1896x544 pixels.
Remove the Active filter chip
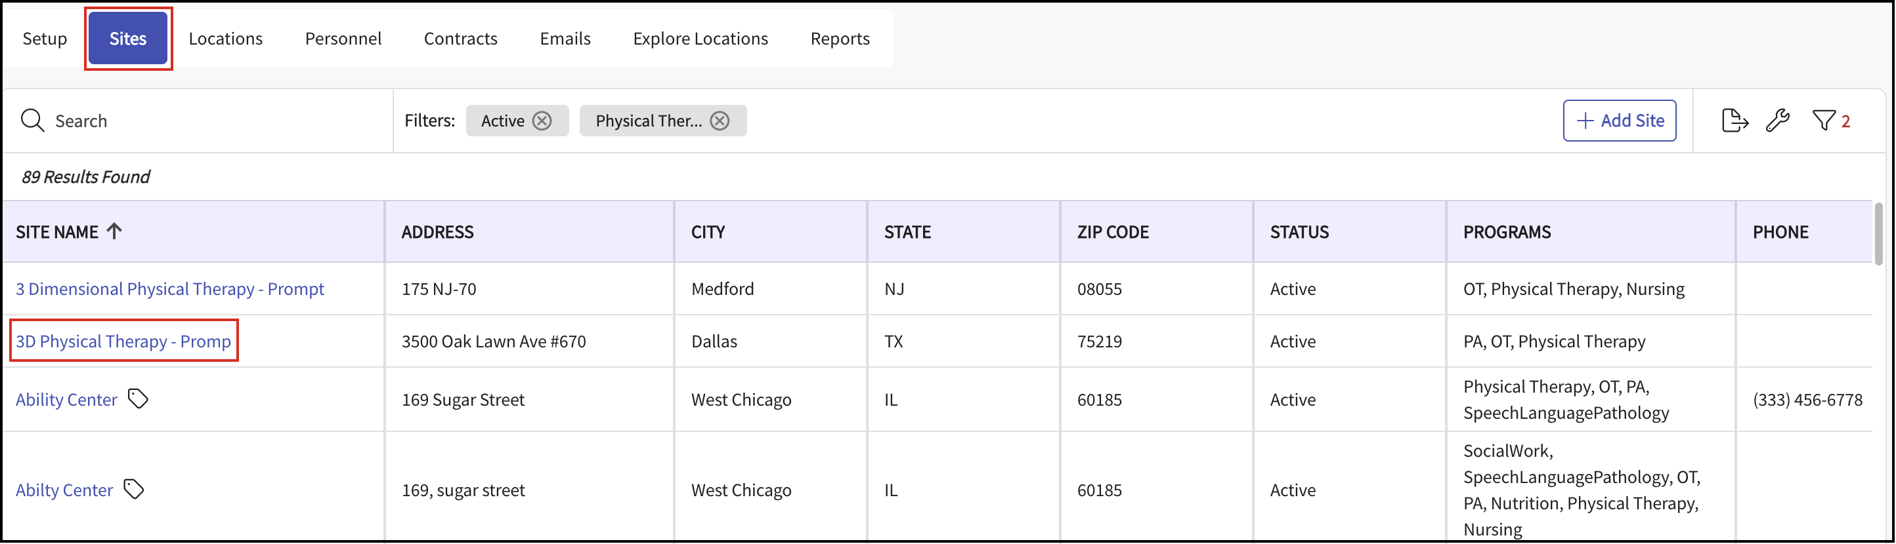(x=542, y=121)
